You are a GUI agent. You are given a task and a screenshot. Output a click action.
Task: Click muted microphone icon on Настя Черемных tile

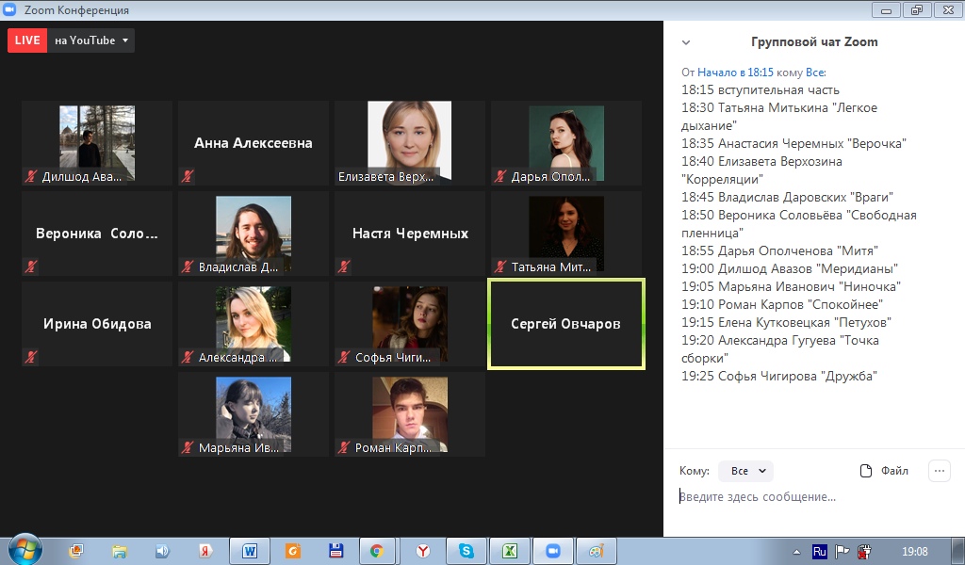tap(343, 266)
